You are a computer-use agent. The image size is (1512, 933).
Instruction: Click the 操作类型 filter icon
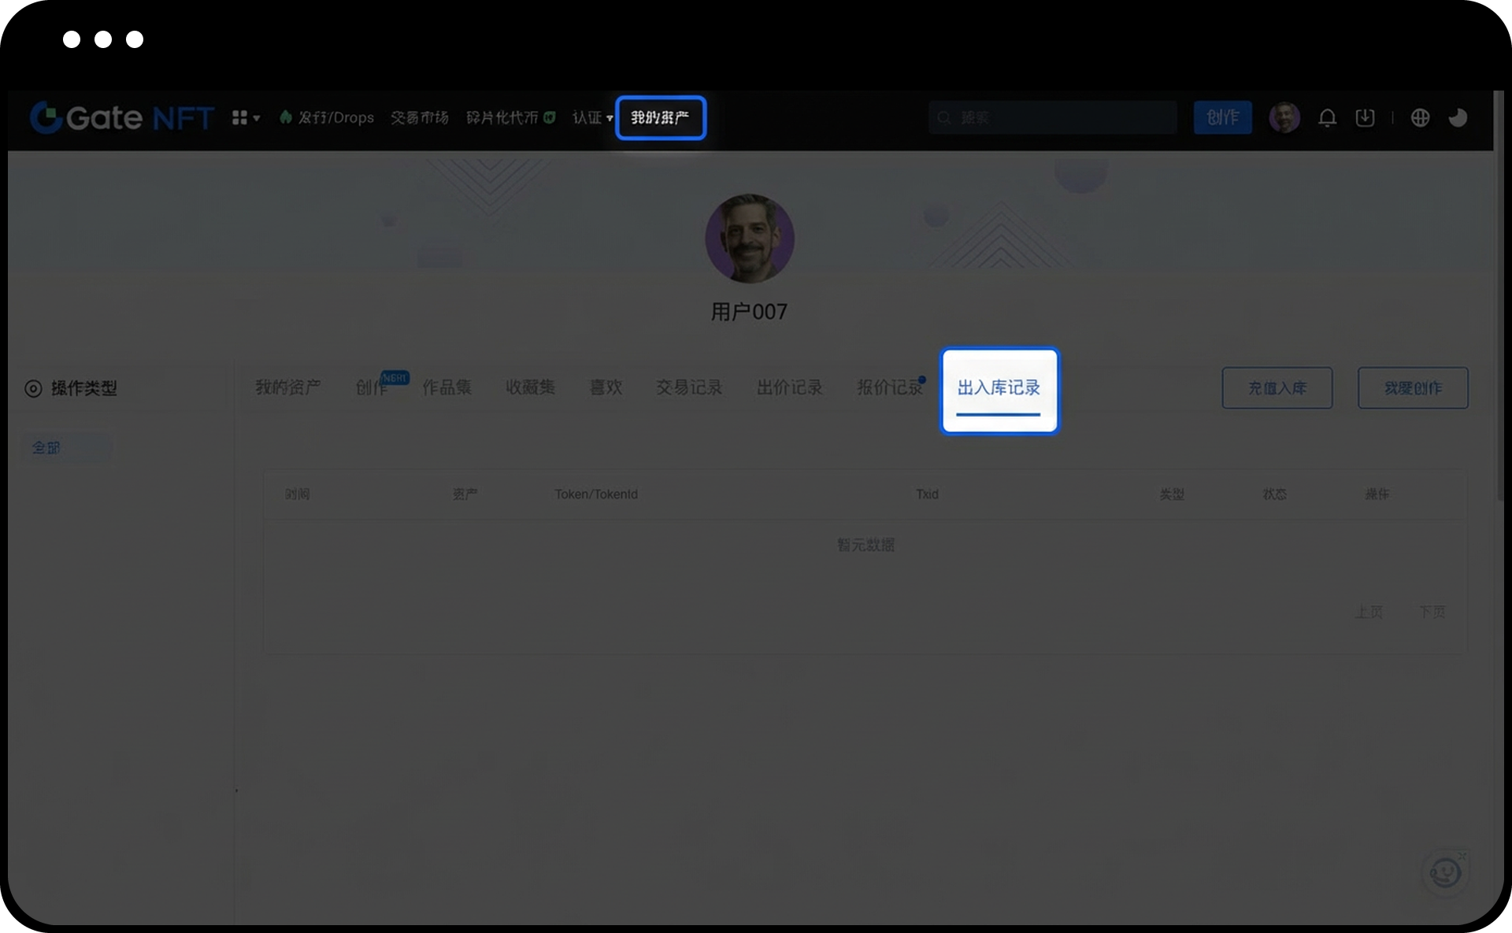click(x=33, y=388)
